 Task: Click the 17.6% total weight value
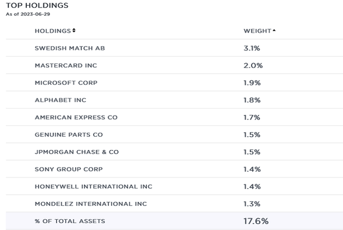click(x=256, y=221)
